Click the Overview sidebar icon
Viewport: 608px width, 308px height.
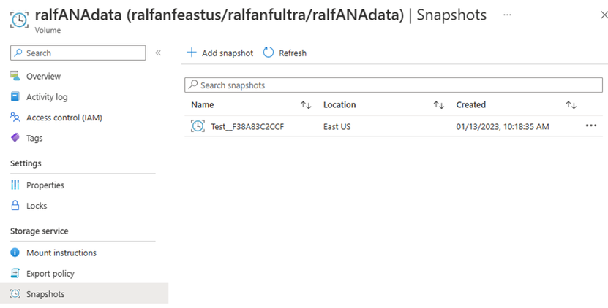click(15, 76)
